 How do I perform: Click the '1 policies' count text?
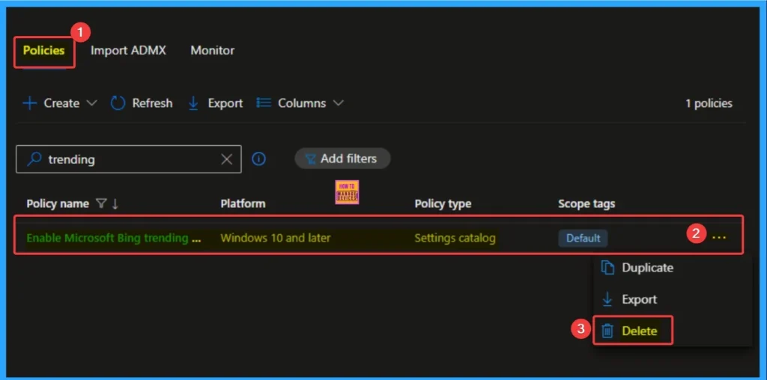click(x=709, y=103)
